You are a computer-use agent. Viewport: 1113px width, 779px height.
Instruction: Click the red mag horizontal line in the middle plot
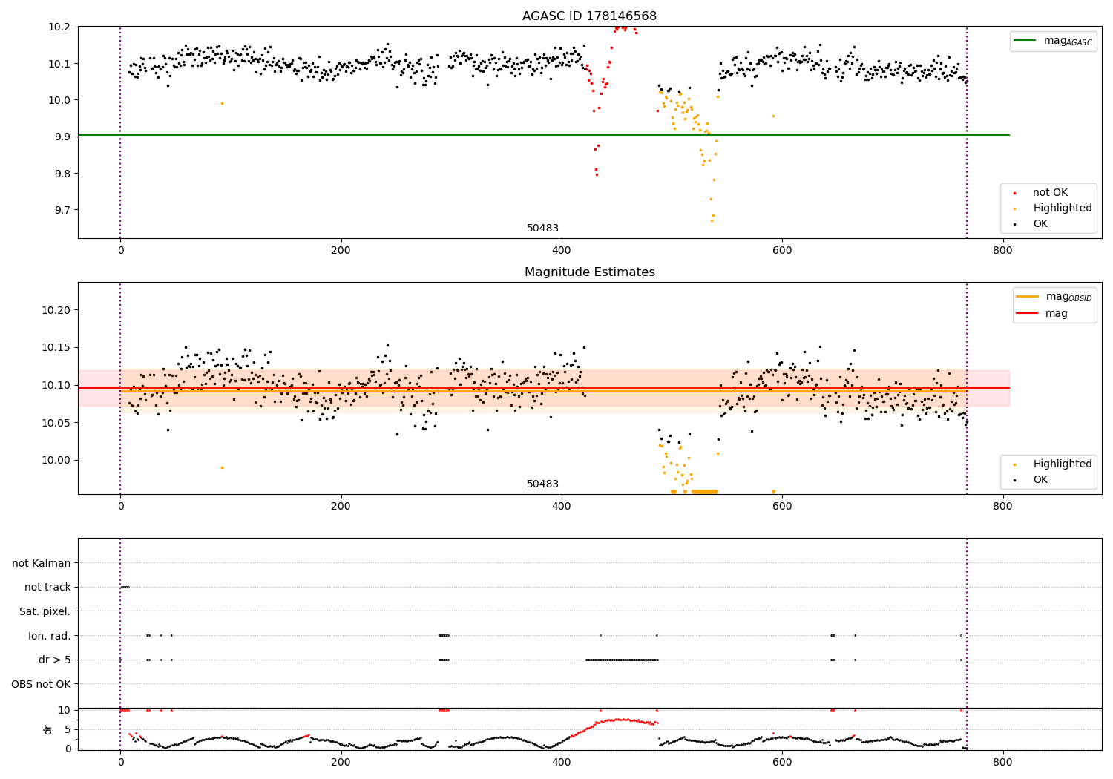coord(544,388)
